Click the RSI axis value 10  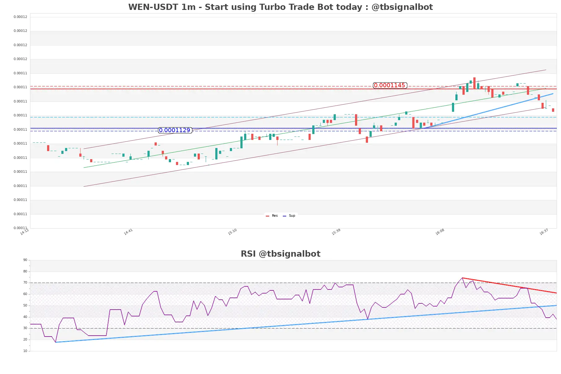[25, 351]
